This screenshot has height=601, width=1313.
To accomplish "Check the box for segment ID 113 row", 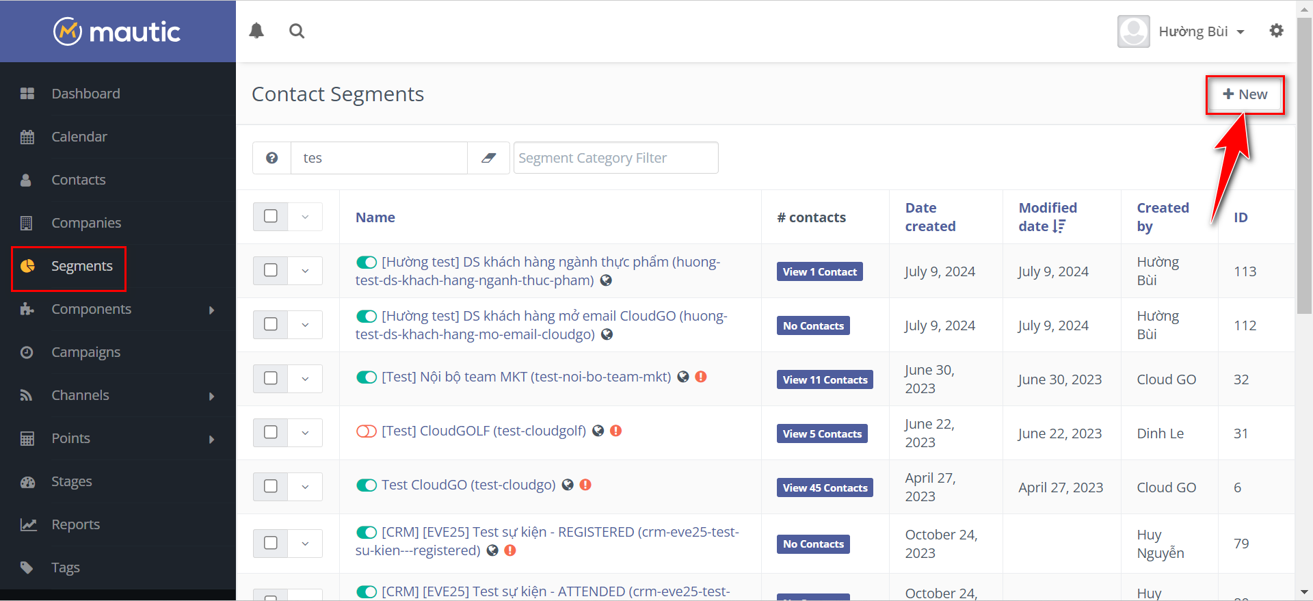I will click(x=271, y=270).
